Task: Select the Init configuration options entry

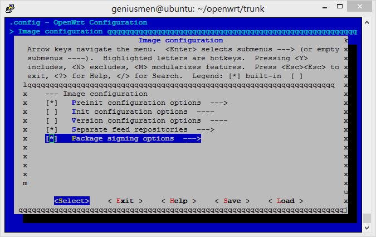Action: (129, 112)
